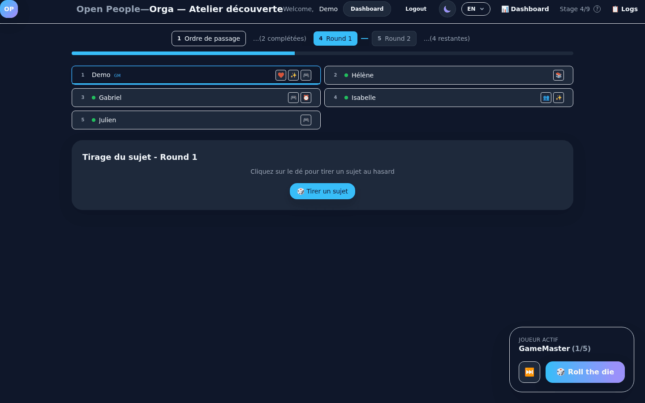Open the EN language dropdown

point(476,9)
